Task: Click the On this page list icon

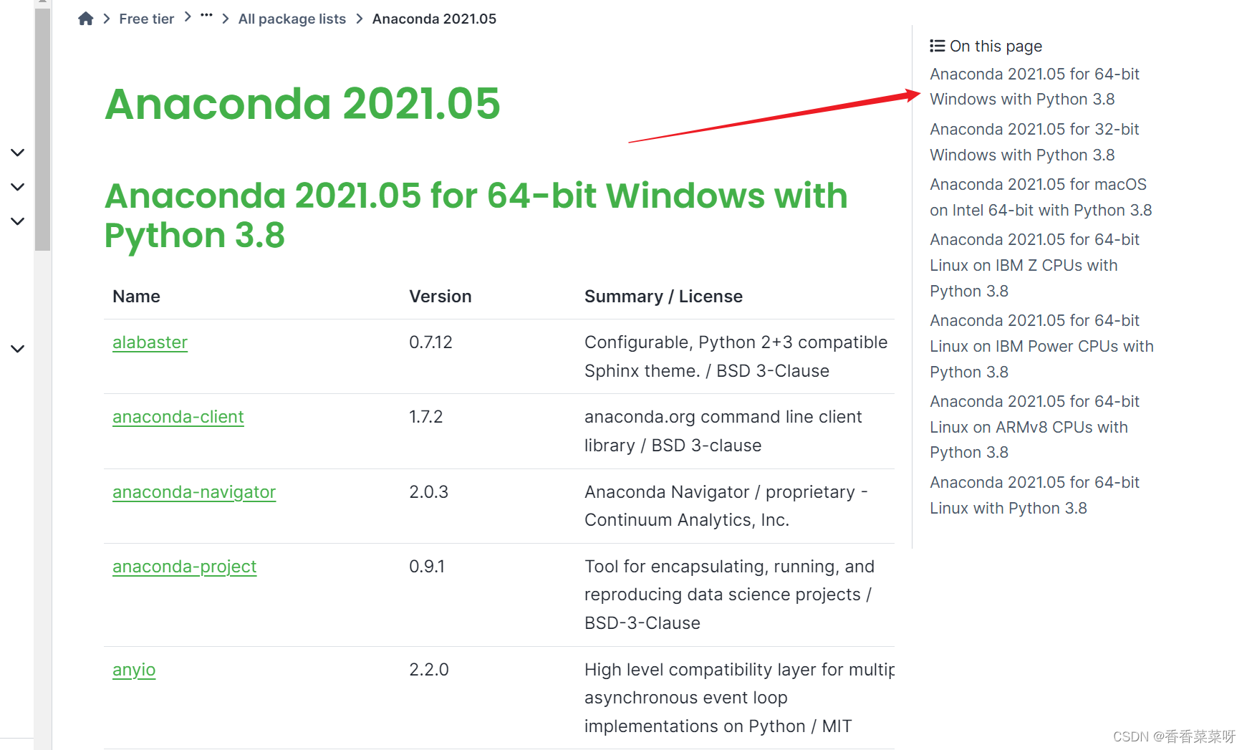Action: [x=937, y=46]
